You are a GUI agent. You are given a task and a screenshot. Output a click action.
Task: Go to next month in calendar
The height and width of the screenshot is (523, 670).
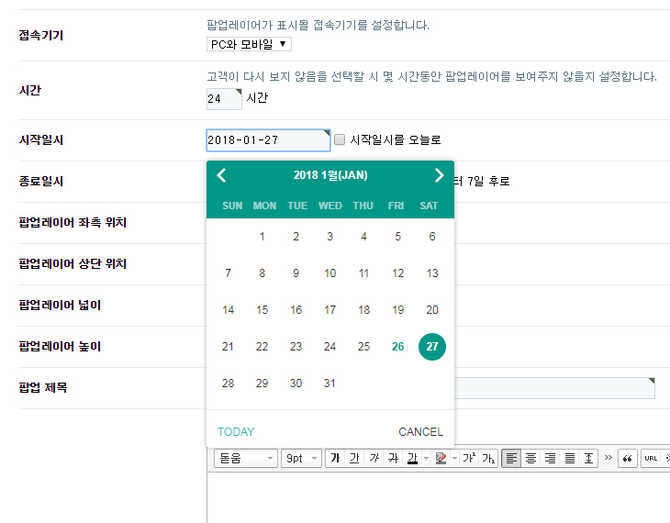tap(439, 175)
